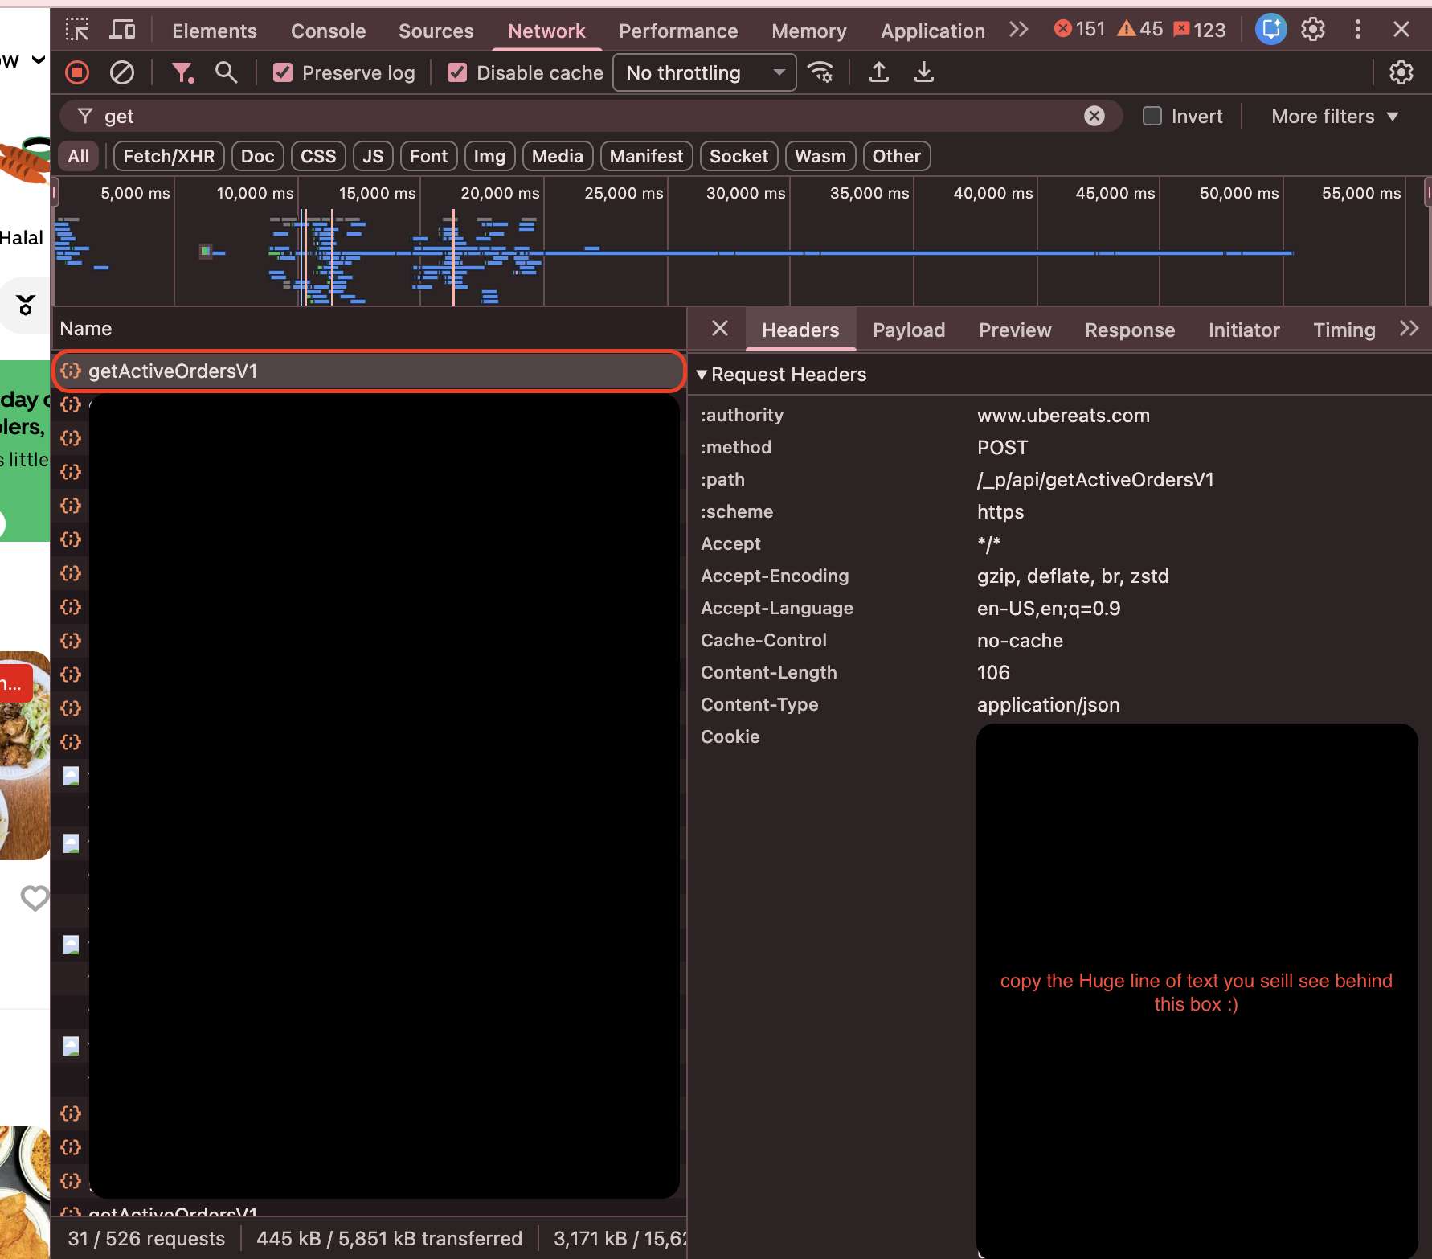The height and width of the screenshot is (1259, 1432).
Task: Stop recording network log
Action: (x=77, y=73)
